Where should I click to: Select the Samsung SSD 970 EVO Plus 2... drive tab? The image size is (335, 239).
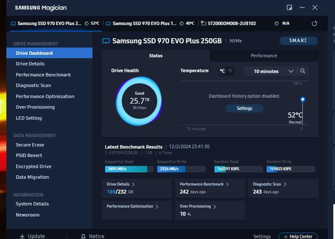pyautogui.click(x=56, y=23)
